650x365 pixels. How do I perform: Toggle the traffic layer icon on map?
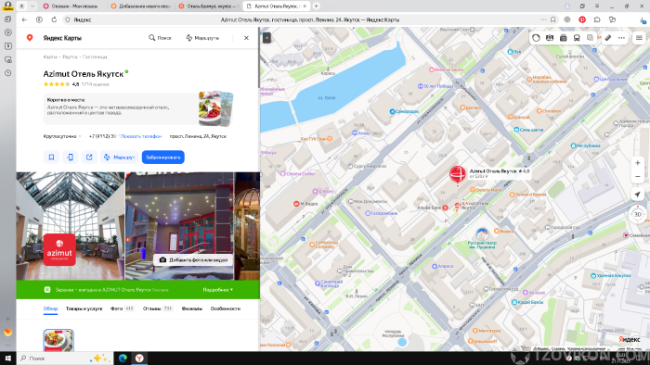(536, 38)
